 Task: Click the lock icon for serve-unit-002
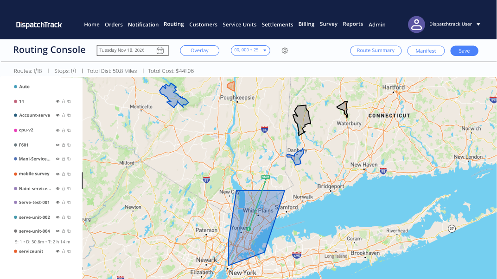(x=64, y=217)
